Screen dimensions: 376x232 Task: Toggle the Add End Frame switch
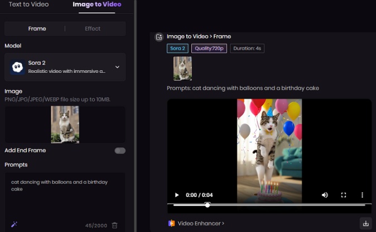coord(120,151)
